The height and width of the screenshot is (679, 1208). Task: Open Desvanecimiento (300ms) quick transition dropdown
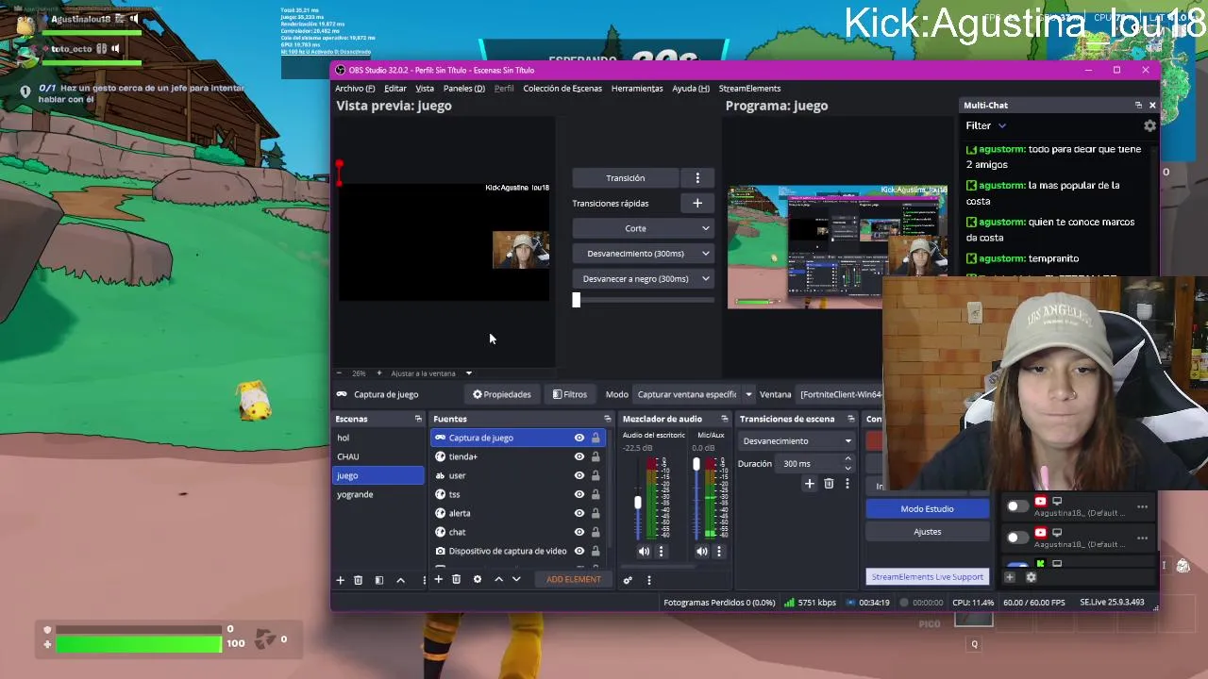click(x=643, y=254)
